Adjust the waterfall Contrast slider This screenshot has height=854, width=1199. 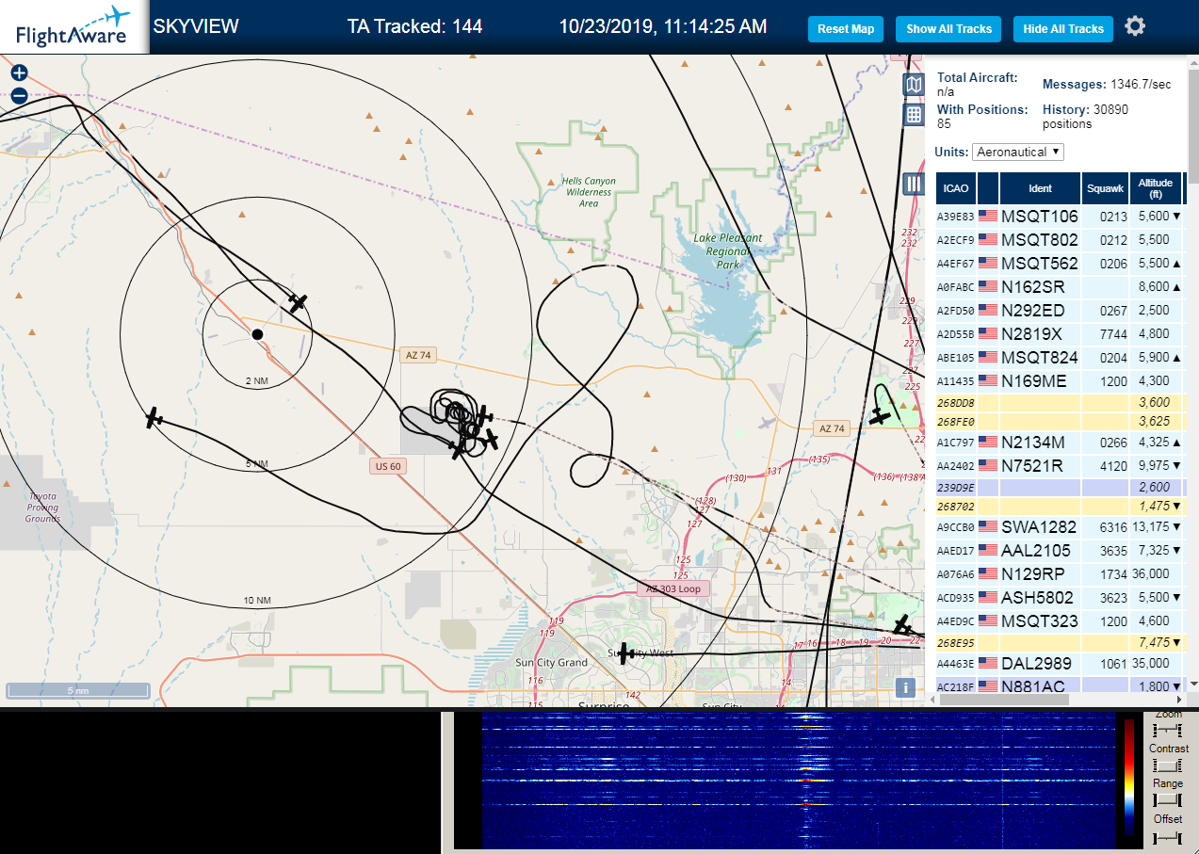(x=1168, y=765)
